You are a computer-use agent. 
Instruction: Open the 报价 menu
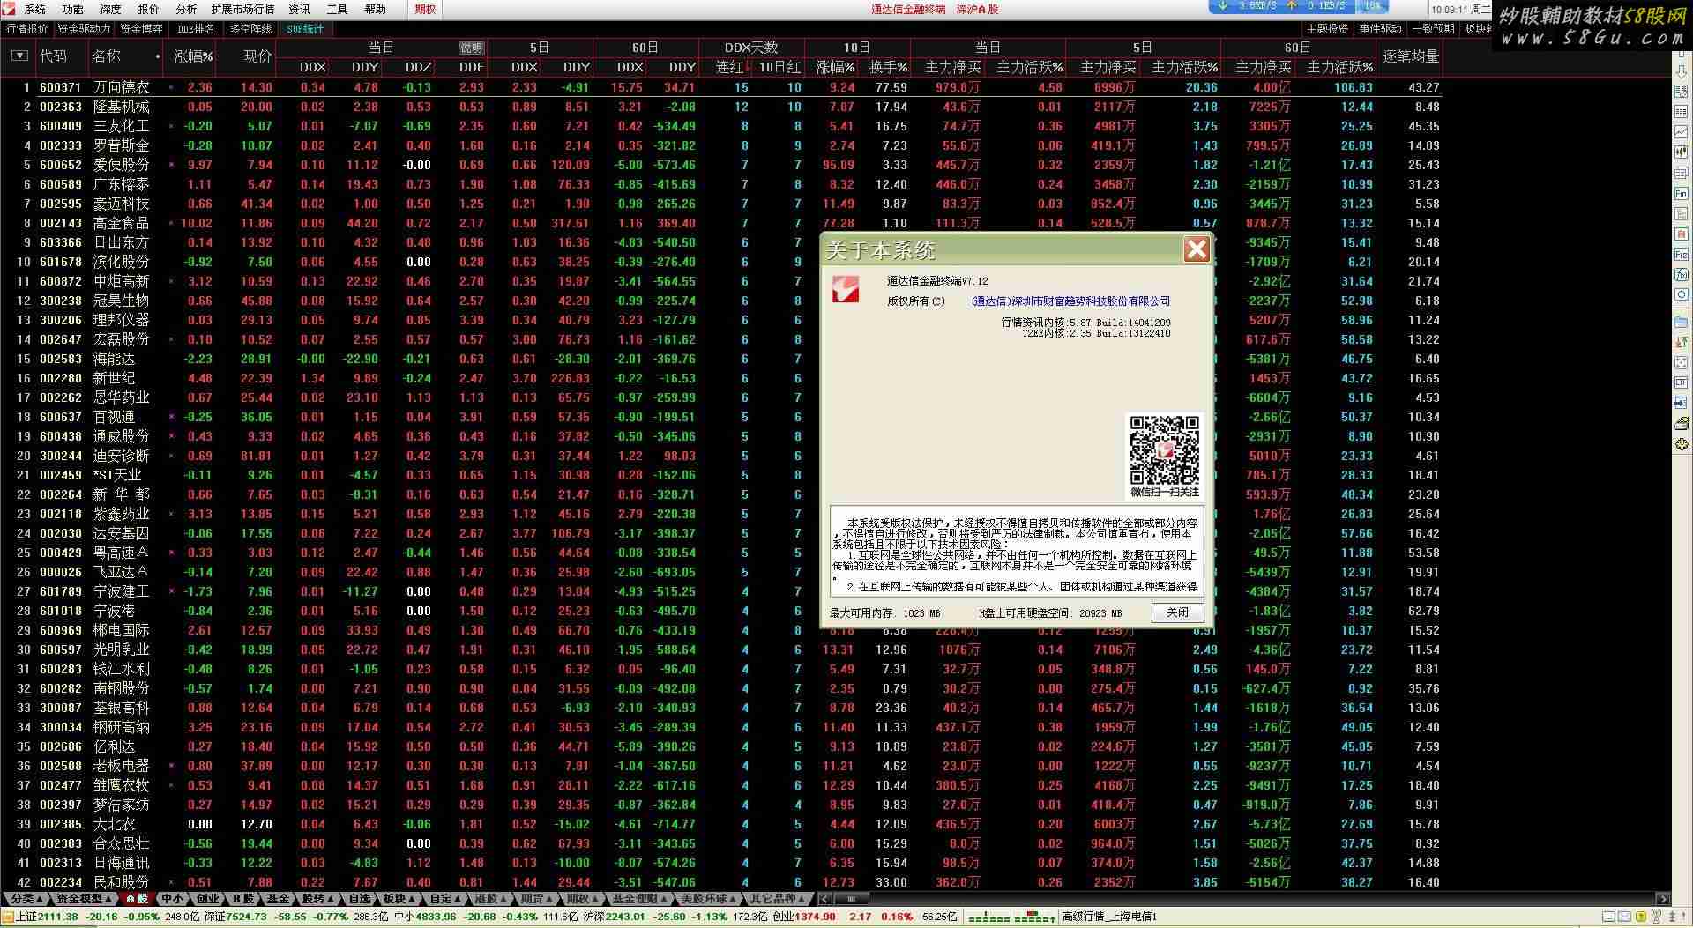(x=149, y=10)
